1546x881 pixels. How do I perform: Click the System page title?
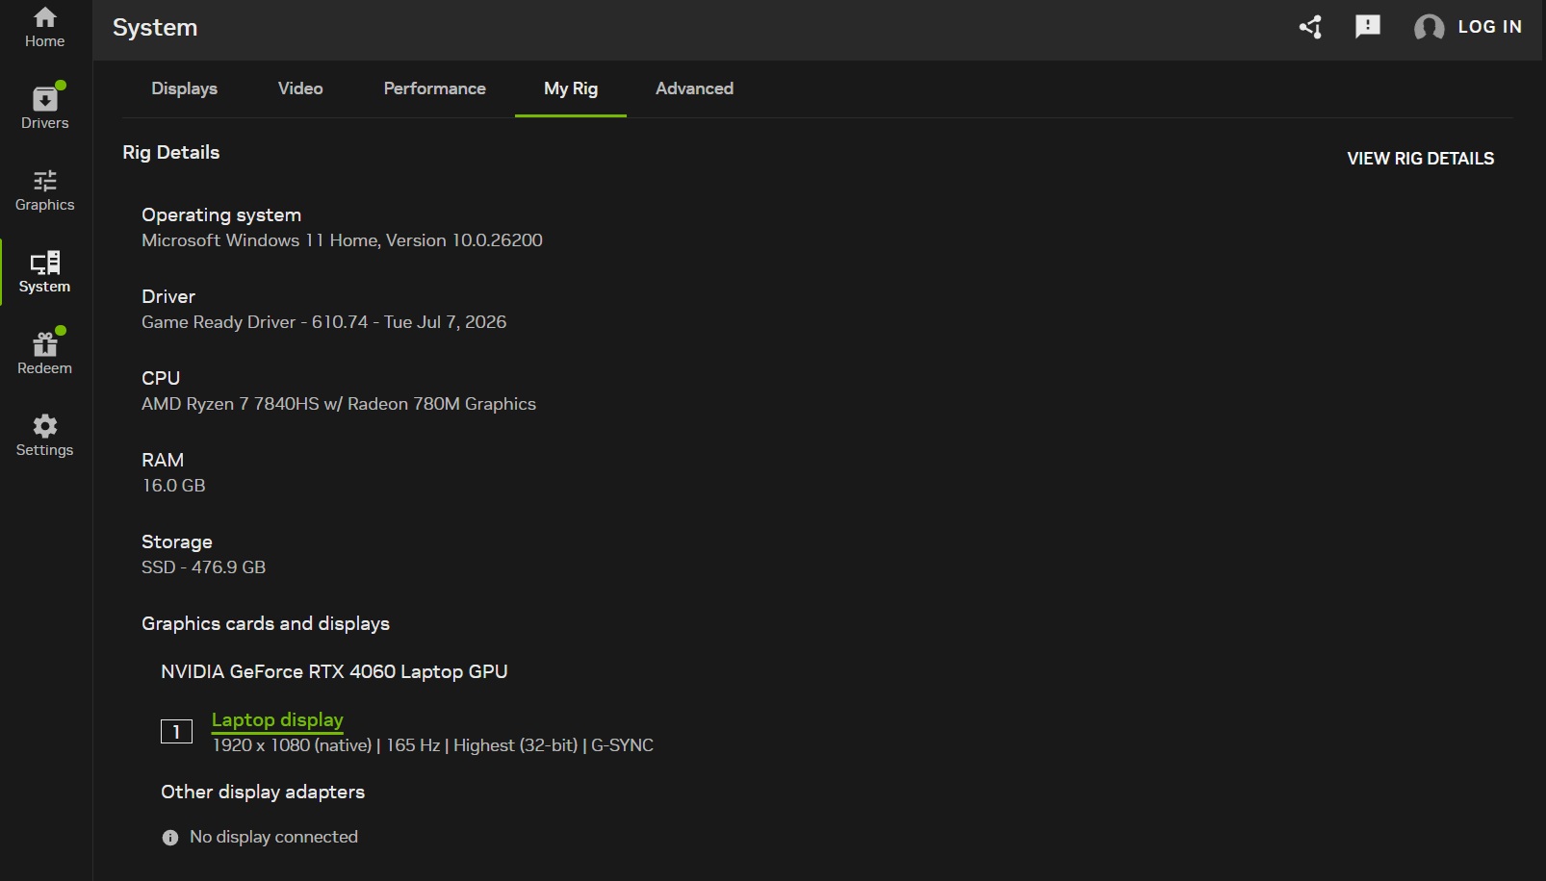[x=155, y=28]
